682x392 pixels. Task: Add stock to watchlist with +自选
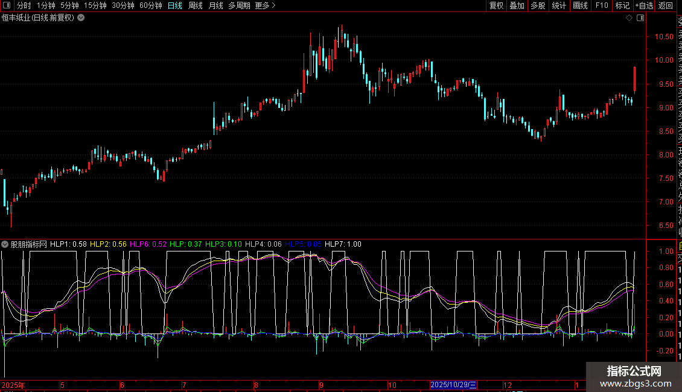644,6
